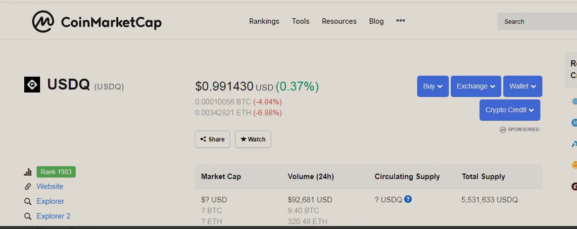The width and height of the screenshot is (577, 229).
Task: Click the 0.00010056 BTC price text
Action: [x=223, y=102]
